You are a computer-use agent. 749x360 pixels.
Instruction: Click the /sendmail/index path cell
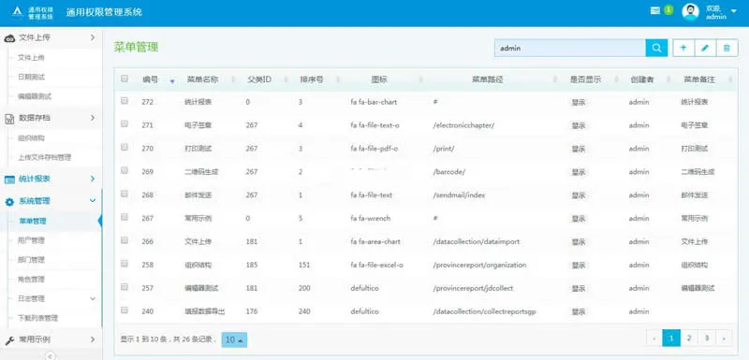click(459, 195)
